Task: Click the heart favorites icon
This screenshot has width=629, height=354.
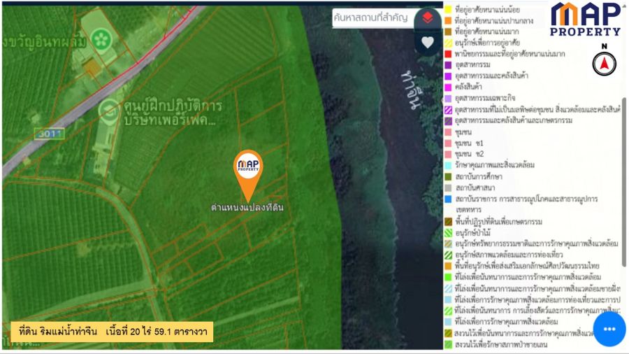Action: coord(428,42)
